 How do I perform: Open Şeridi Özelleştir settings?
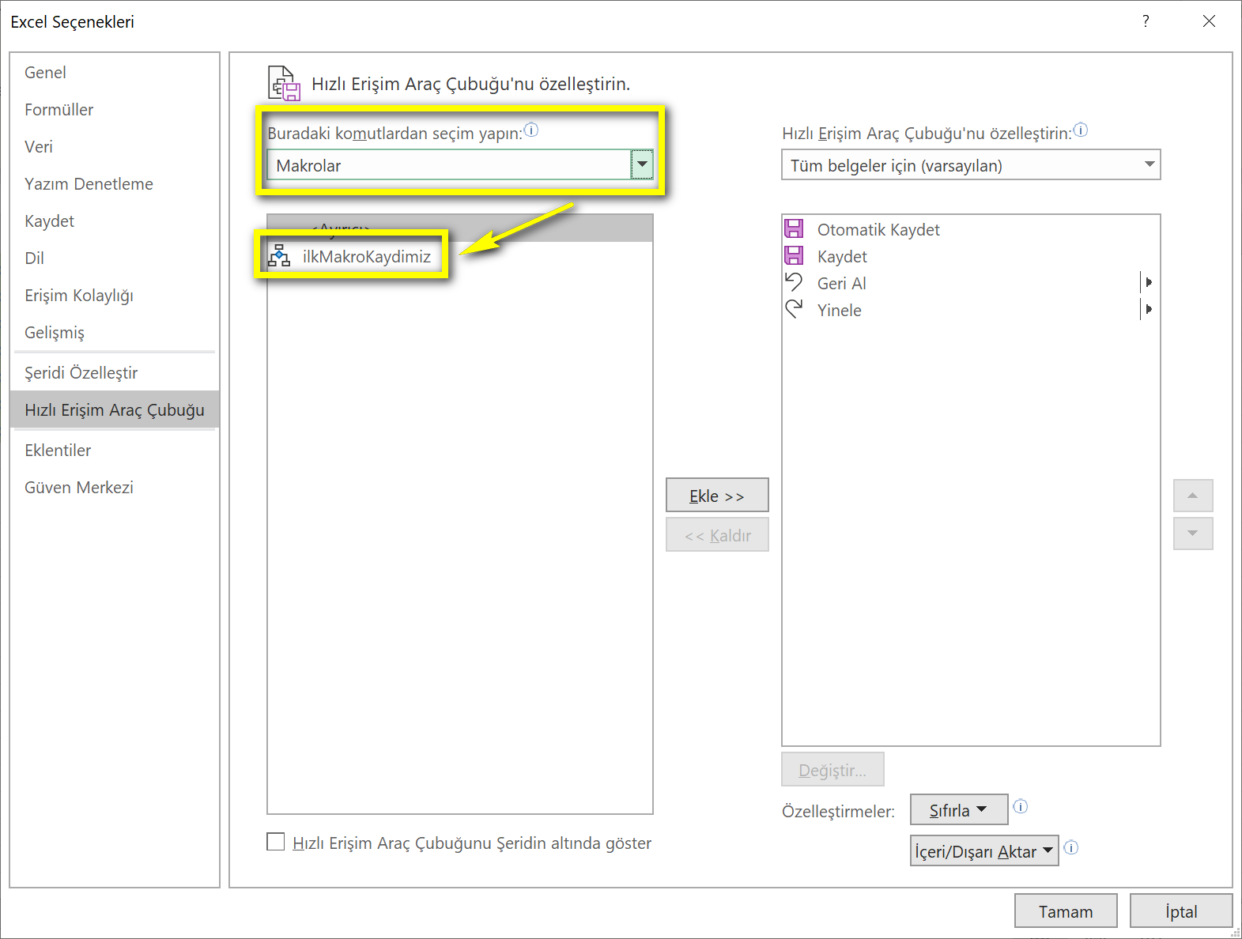(115, 373)
